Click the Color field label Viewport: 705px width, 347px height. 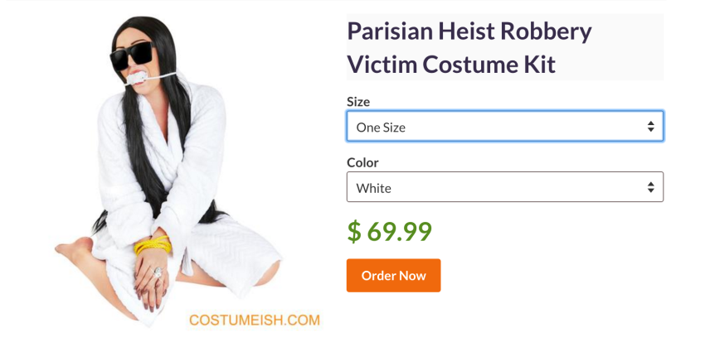pos(362,162)
